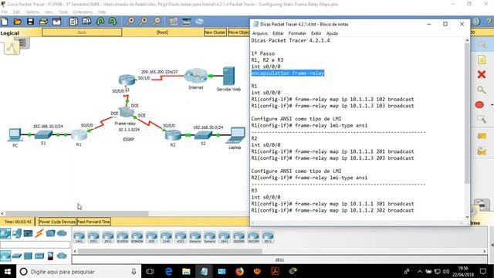This screenshot has height=278, width=494.
Task: Select the Security subcategory icon
Action: click(x=50, y=256)
